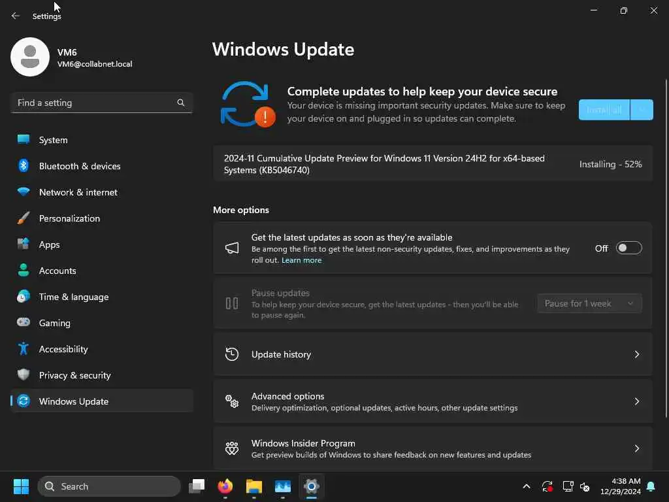669x502 pixels.
Task: Select Apps in the sidebar
Action: point(102,244)
